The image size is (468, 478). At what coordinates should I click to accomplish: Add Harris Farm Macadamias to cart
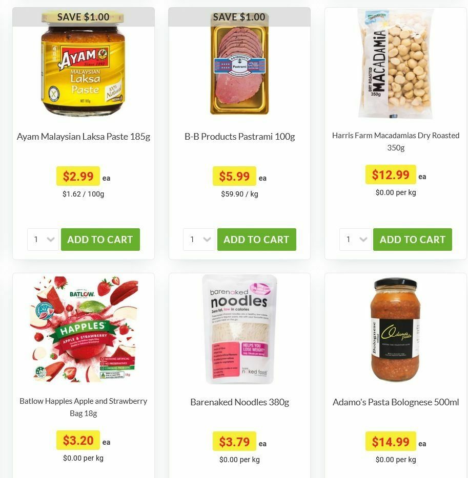413,240
